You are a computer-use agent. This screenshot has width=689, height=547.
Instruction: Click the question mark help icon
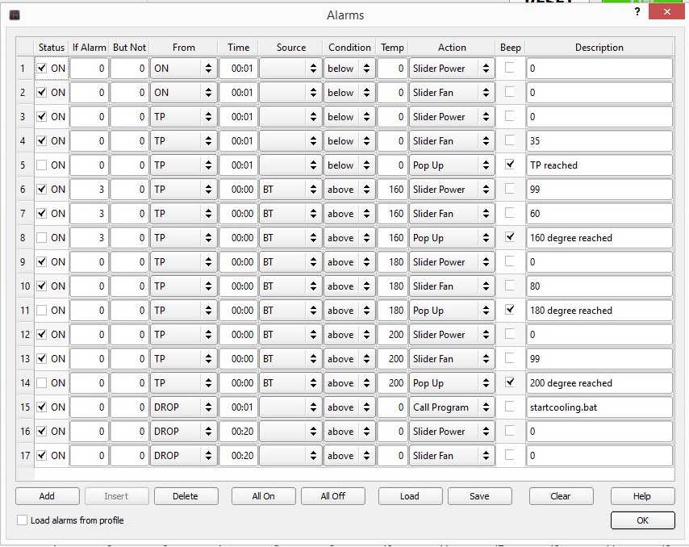[x=637, y=13]
